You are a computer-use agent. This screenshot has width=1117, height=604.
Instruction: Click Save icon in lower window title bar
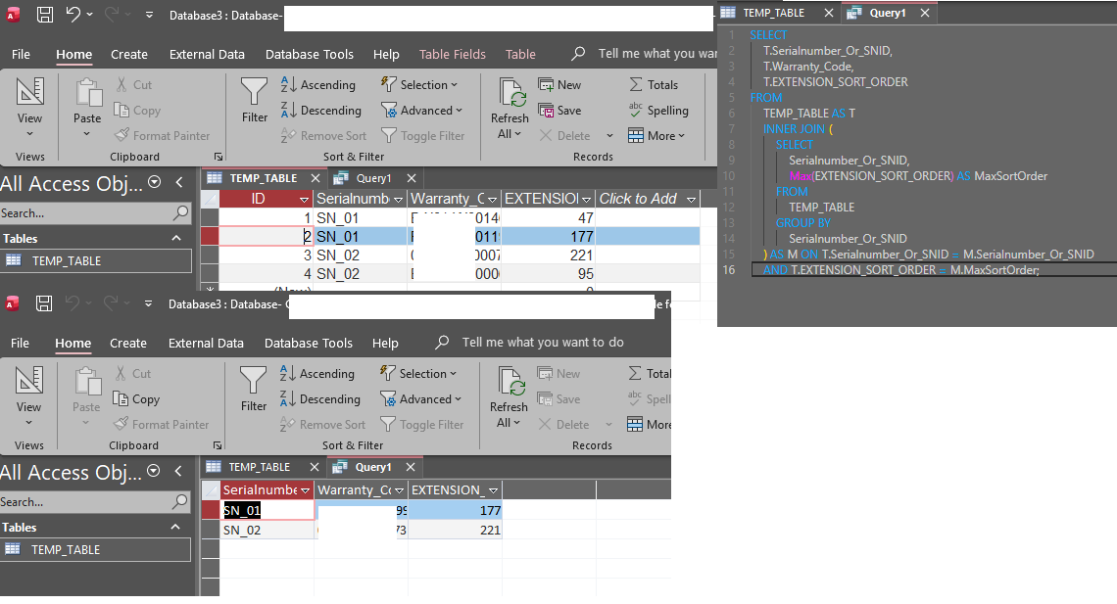point(44,303)
